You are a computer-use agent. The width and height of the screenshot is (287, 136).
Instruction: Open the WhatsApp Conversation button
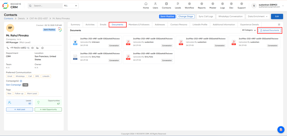pyautogui.click(x=230, y=16)
